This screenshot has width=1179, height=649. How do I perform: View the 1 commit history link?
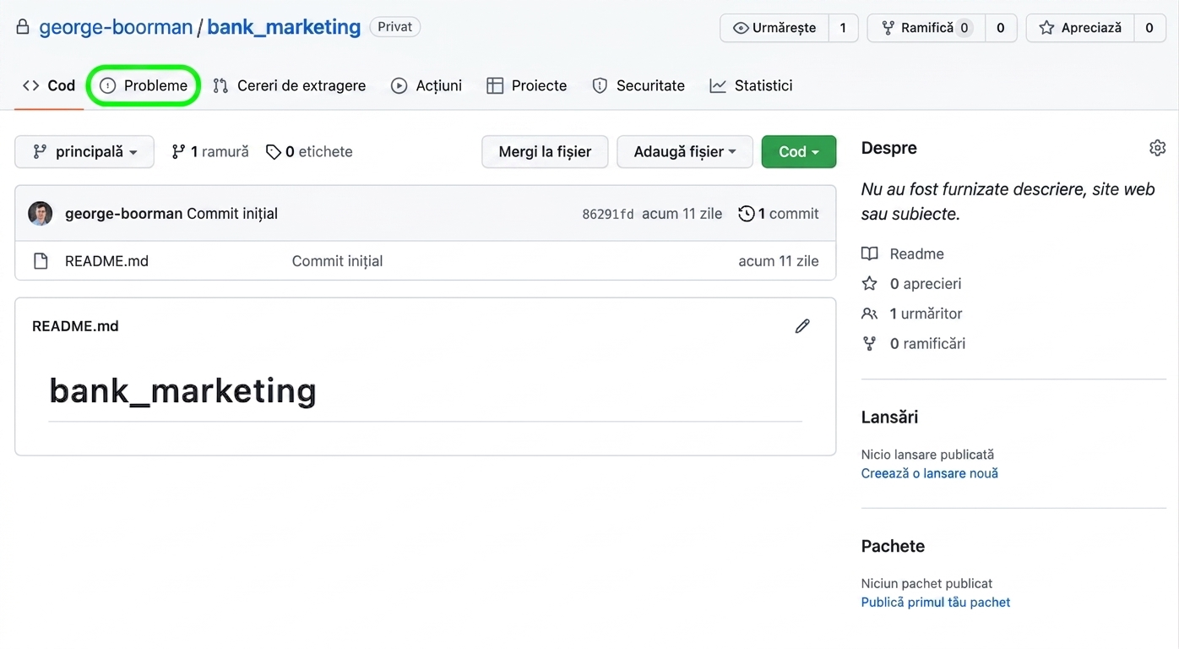tap(779, 214)
